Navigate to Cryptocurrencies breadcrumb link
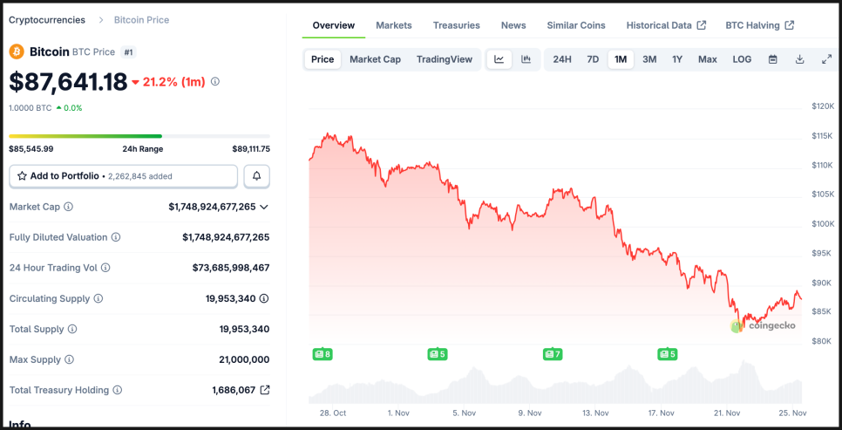Screen dimensions: 842x430 pyautogui.click(x=47, y=19)
